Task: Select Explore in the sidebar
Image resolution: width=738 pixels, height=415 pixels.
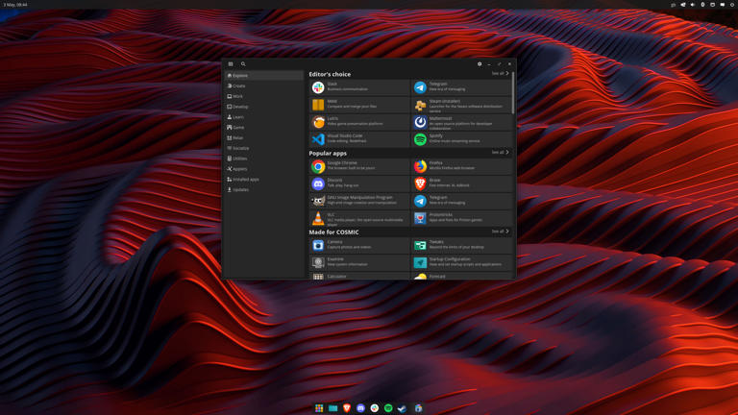Action: point(263,75)
